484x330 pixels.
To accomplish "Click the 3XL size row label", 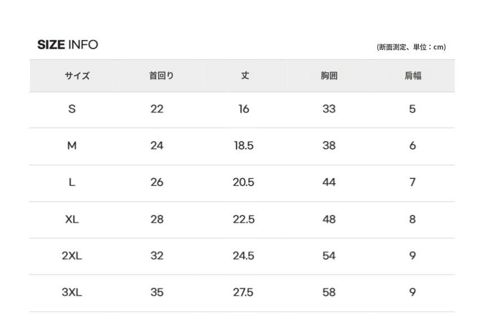I will click(x=72, y=292).
